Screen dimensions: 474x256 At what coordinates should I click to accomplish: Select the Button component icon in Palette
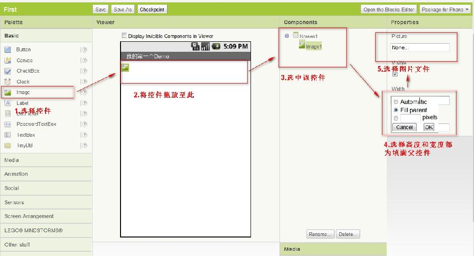click(8, 49)
